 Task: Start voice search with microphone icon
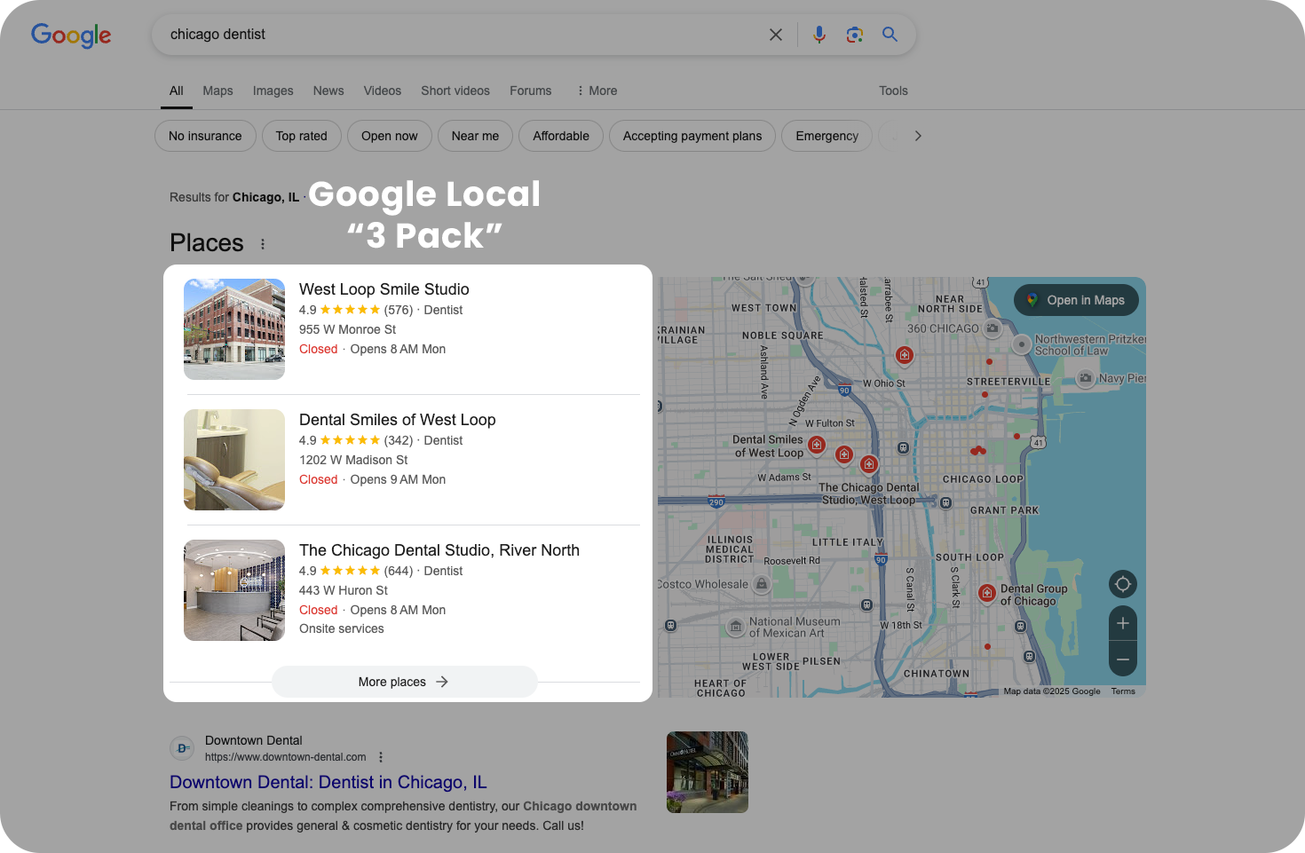coord(819,35)
